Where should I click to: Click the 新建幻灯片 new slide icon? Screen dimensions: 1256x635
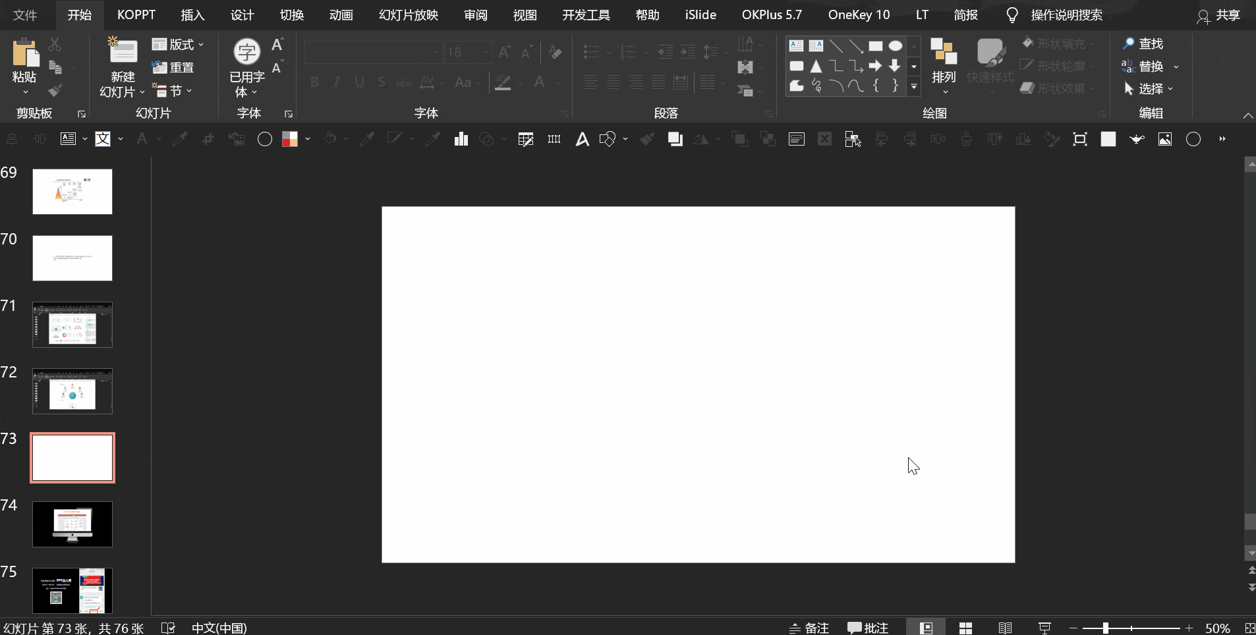coord(123,51)
